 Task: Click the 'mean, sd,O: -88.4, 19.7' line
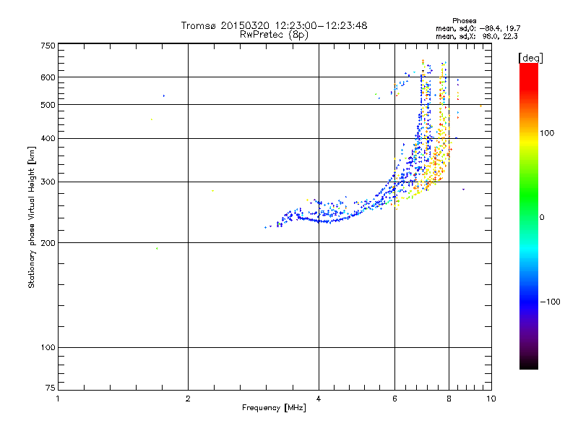coord(478,28)
